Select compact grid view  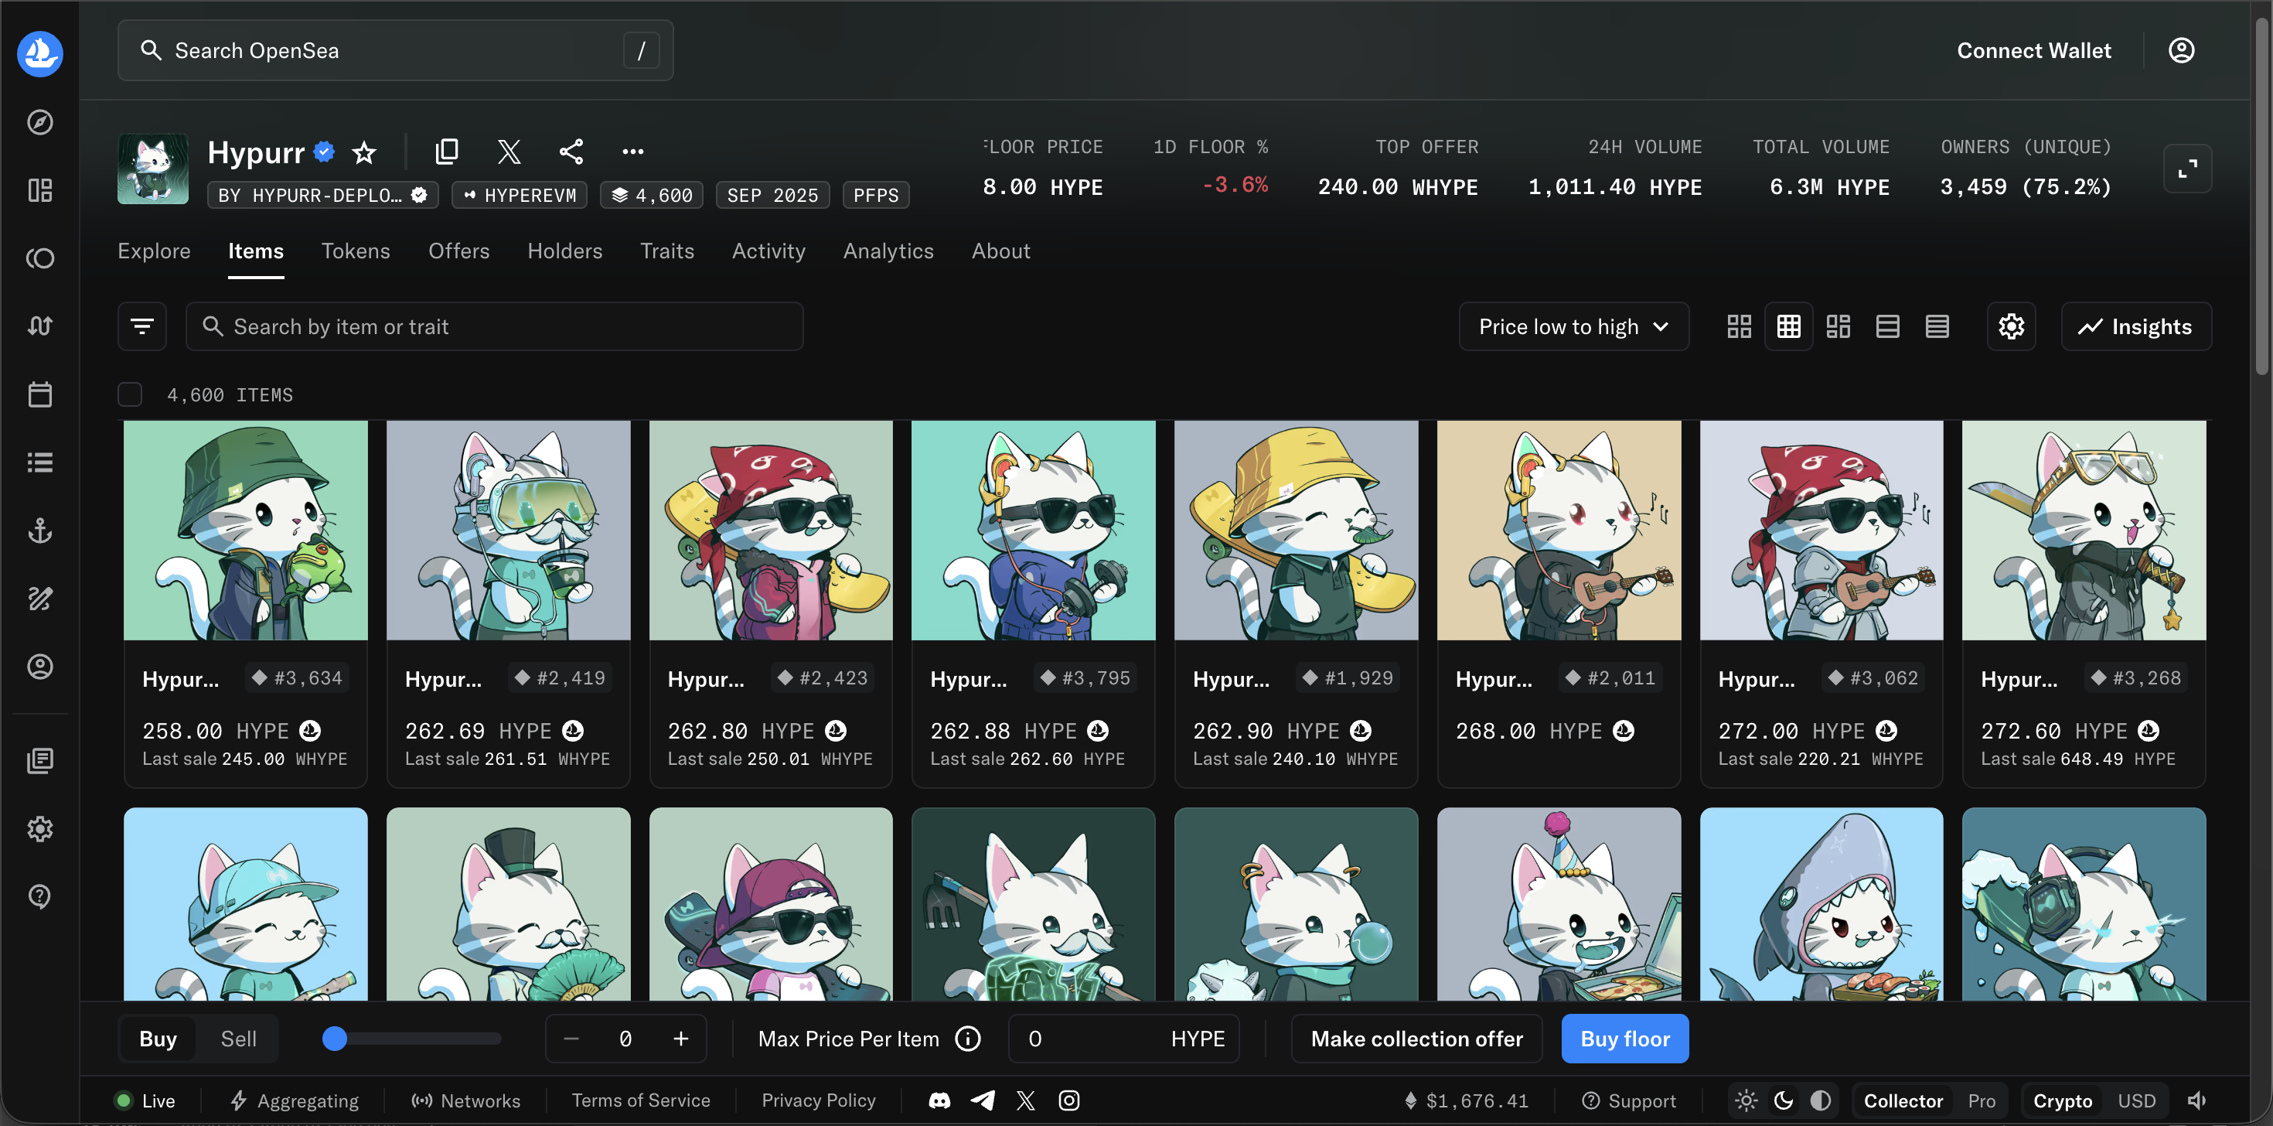click(x=1788, y=326)
